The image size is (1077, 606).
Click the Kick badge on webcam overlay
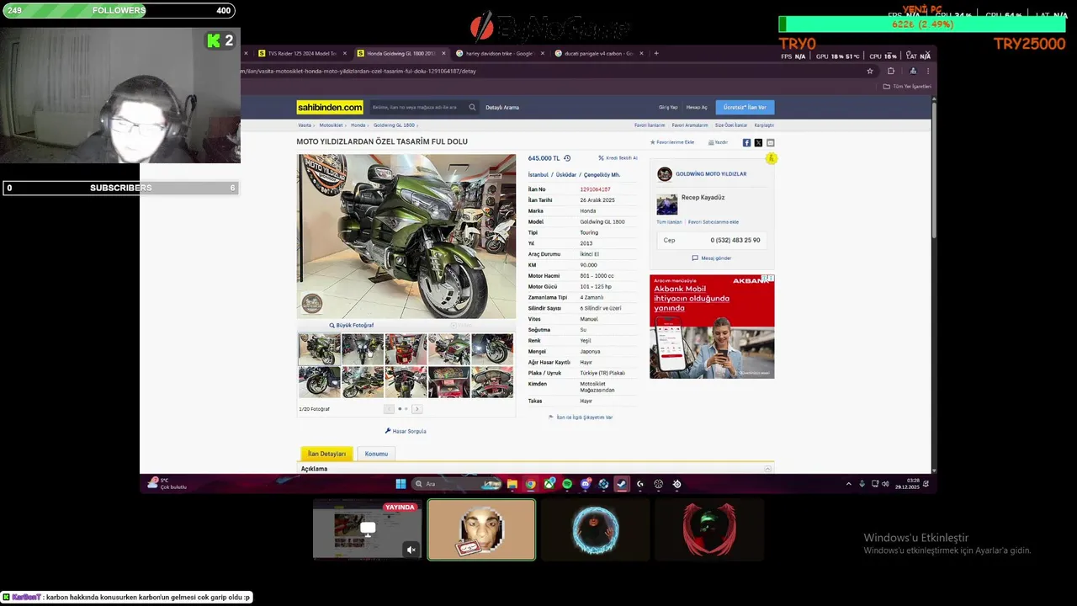(220, 40)
